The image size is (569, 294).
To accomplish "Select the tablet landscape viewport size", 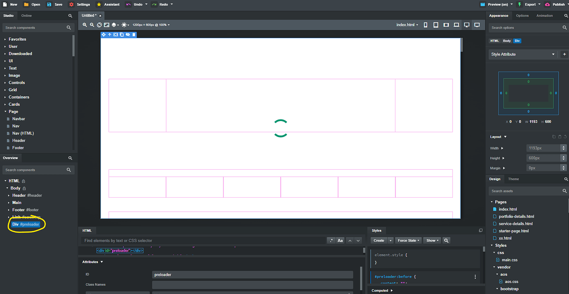I will (x=446, y=25).
